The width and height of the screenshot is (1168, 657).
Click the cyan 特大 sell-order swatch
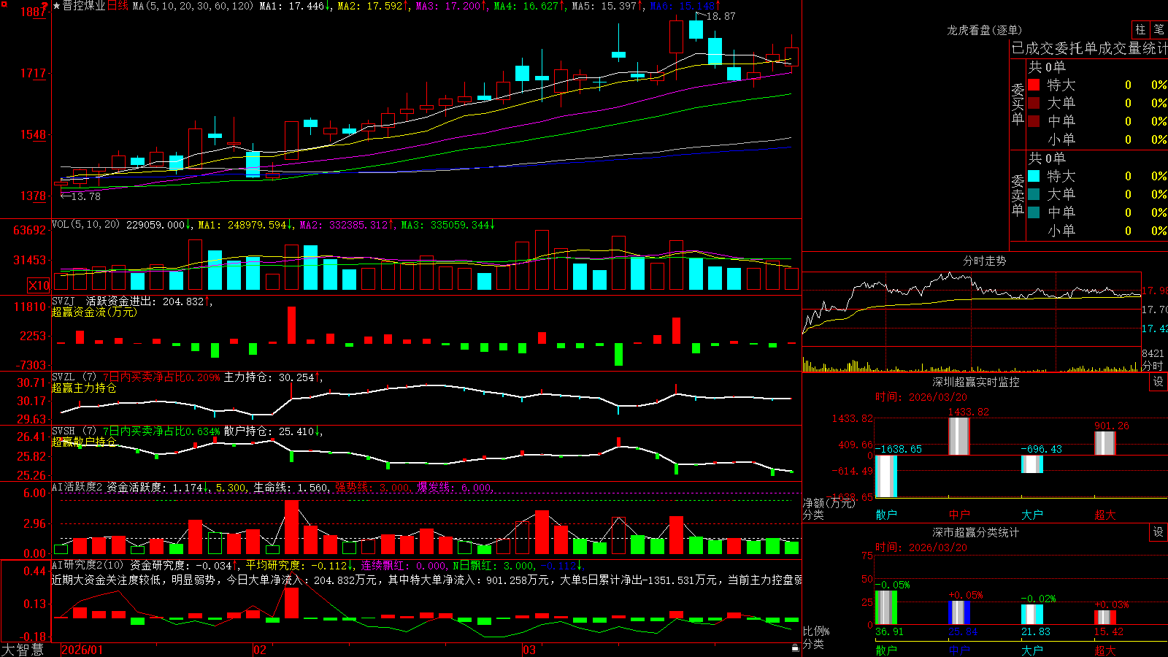point(1034,176)
